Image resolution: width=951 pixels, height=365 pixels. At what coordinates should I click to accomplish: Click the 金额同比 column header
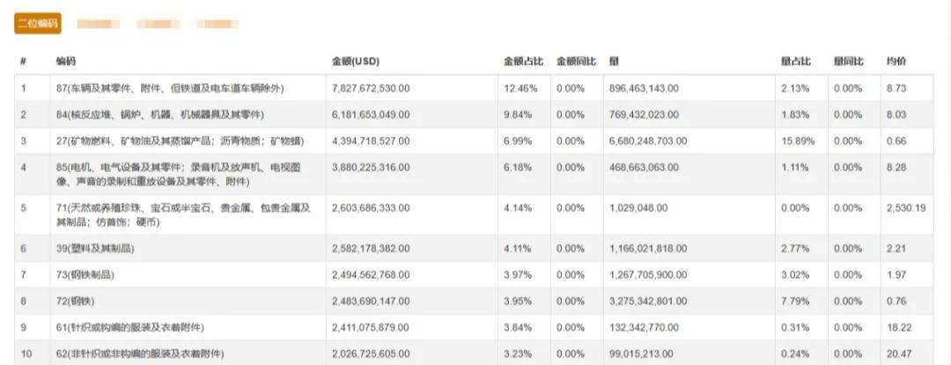(576, 62)
